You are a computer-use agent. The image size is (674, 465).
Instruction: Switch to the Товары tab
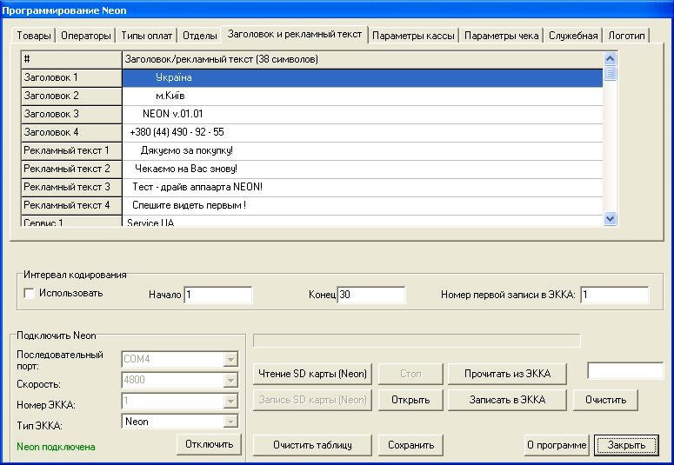pos(34,36)
